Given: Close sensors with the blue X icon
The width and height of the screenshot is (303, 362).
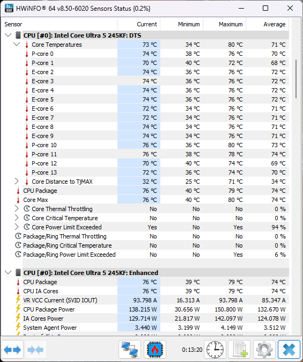Looking at the screenshot, I should coord(289,350).
